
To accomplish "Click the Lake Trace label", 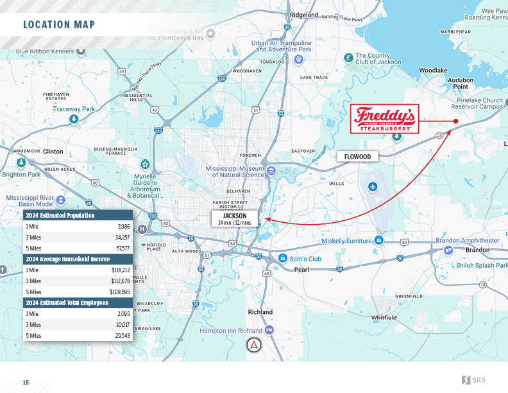I will (314, 78).
